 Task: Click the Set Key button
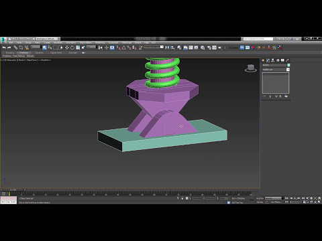[x=260, y=202]
